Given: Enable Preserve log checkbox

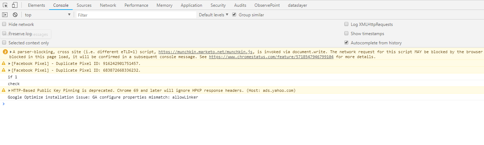Looking at the screenshot, I should [x=4, y=33].
